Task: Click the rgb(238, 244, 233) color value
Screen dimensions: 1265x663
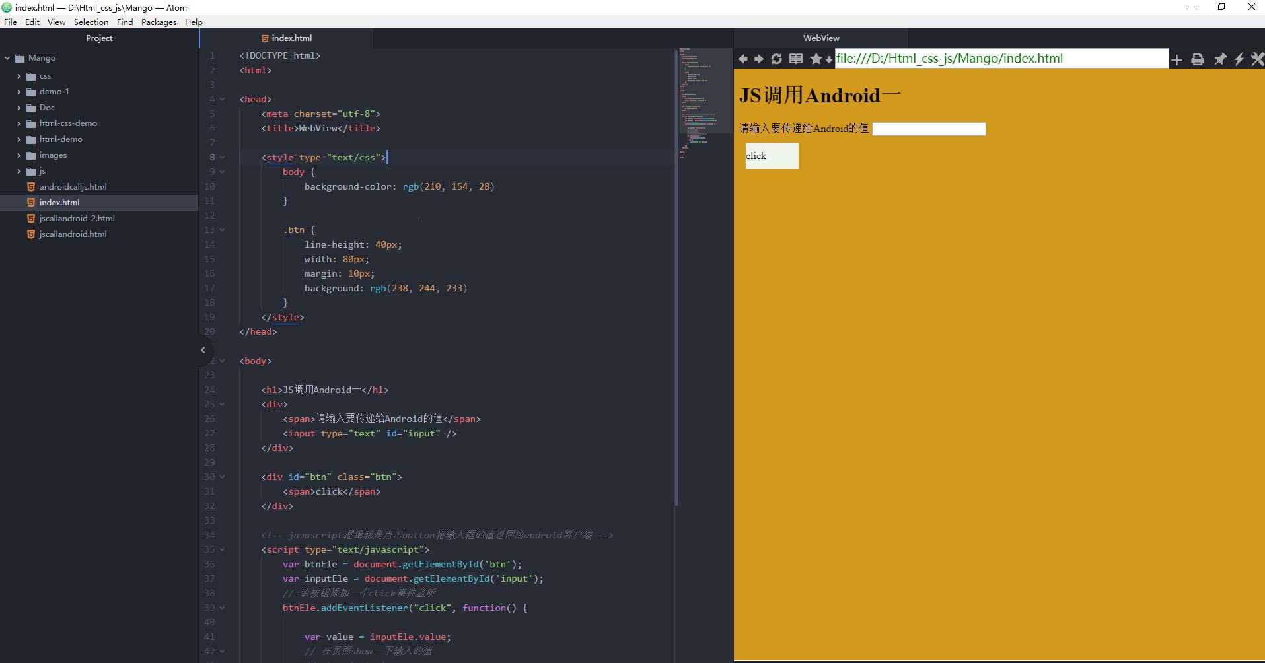Action: [418, 288]
